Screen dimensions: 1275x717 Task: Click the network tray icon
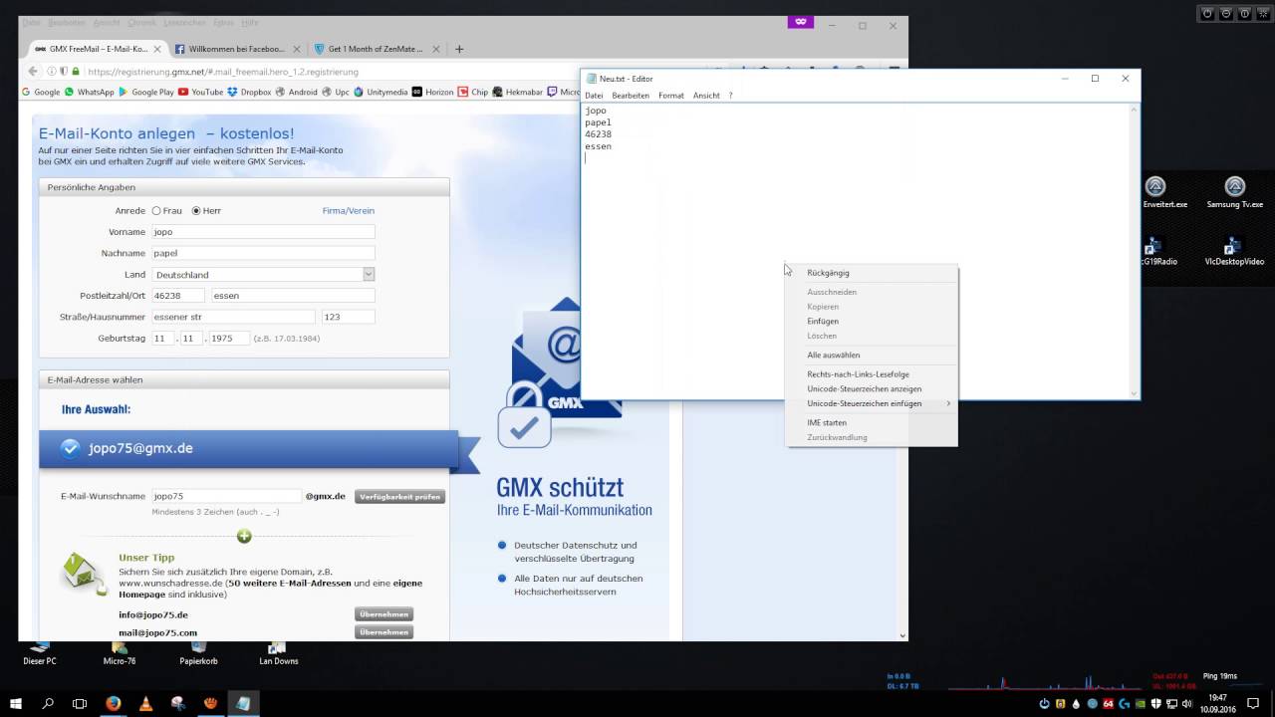1171,704
